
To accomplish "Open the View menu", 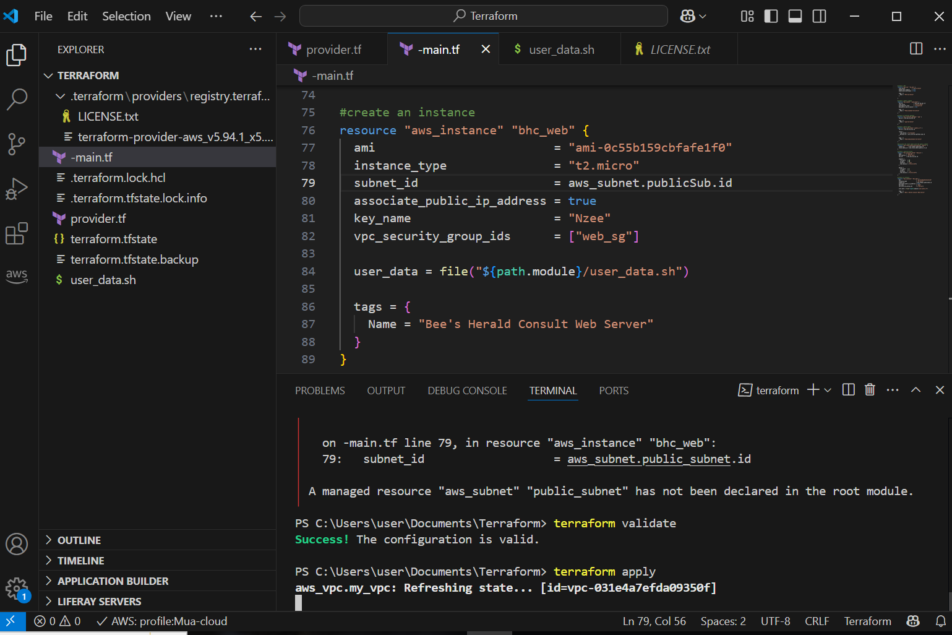I will coord(178,16).
